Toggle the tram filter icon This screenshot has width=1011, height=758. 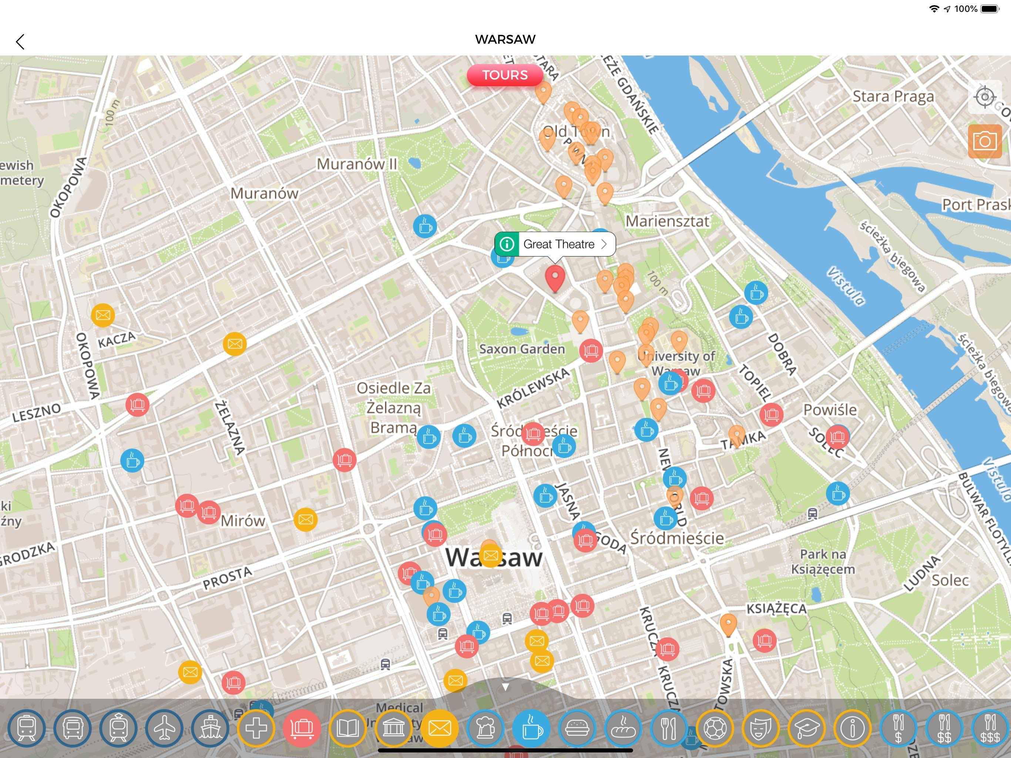coord(118,728)
